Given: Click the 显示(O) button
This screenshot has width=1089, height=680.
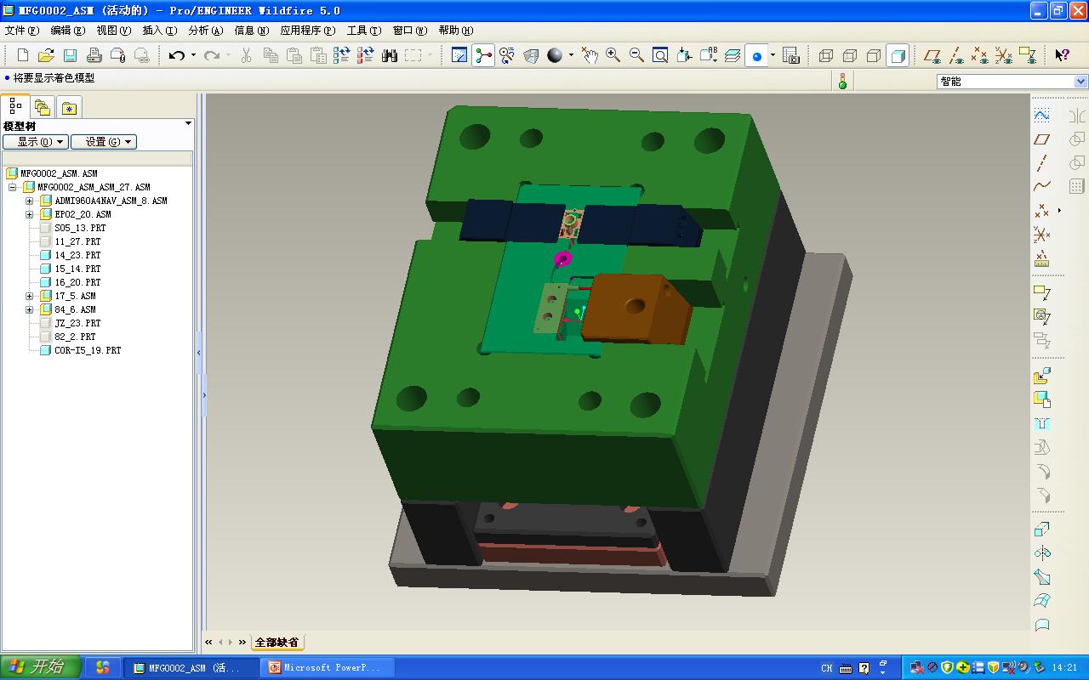Looking at the screenshot, I should point(35,142).
